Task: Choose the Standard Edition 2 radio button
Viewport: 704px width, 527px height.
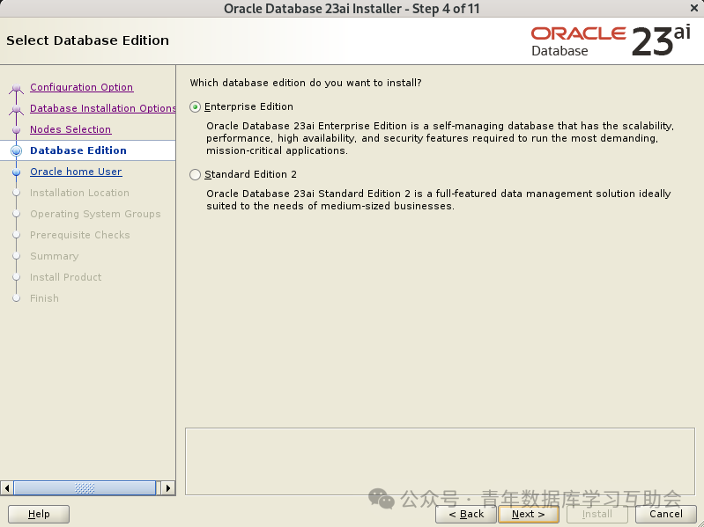Action: [x=195, y=174]
